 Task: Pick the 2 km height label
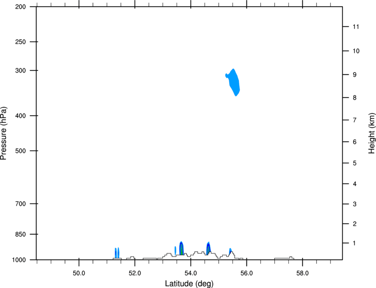(x=355, y=224)
